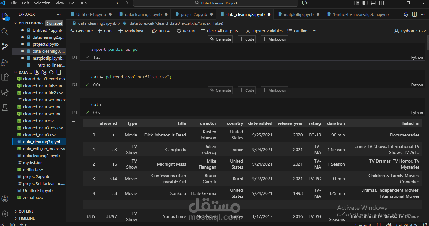
Task: Open the Copilot chat dropdown arrow
Action: pyautogui.click(x=310, y=3)
